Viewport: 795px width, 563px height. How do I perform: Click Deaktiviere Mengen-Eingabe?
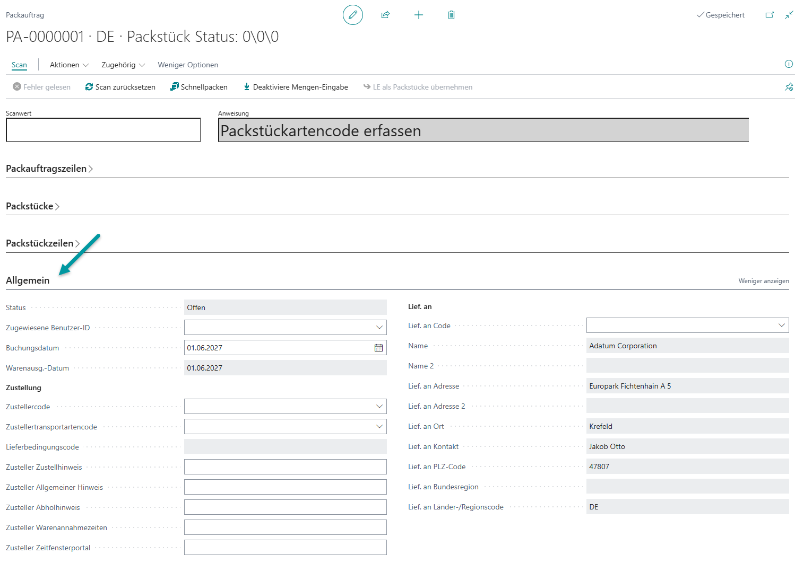296,87
